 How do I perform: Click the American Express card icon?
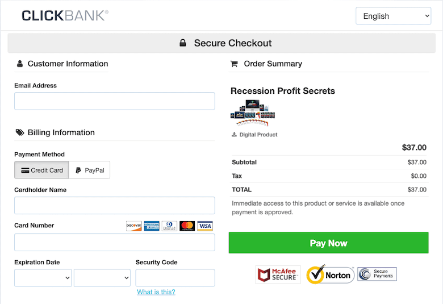[x=152, y=226]
